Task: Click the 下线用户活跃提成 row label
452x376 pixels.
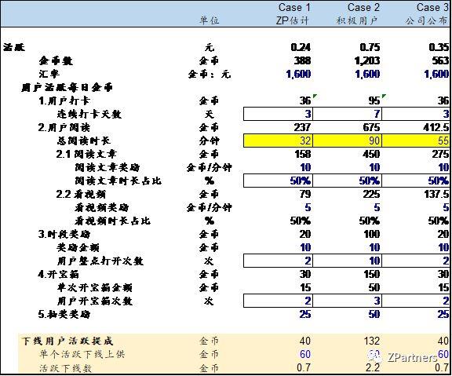Action: 67,341
